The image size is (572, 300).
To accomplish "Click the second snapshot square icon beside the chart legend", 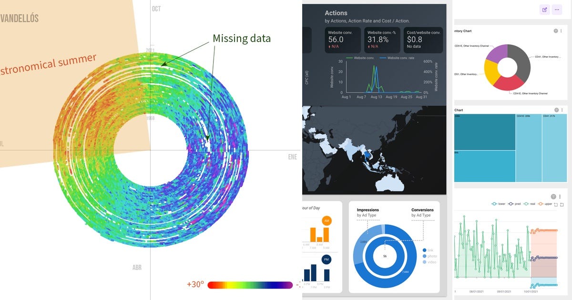I will tap(562, 205).
